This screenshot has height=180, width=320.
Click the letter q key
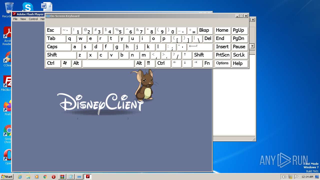click(71, 39)
